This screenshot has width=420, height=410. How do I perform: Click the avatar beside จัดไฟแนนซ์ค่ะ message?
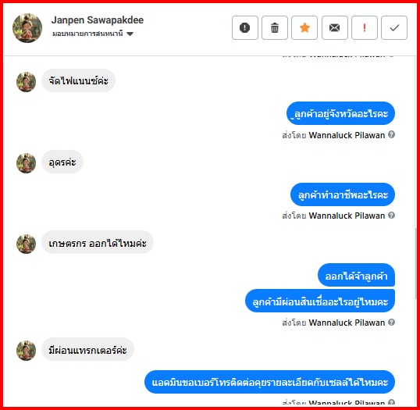tap(26, 82)
